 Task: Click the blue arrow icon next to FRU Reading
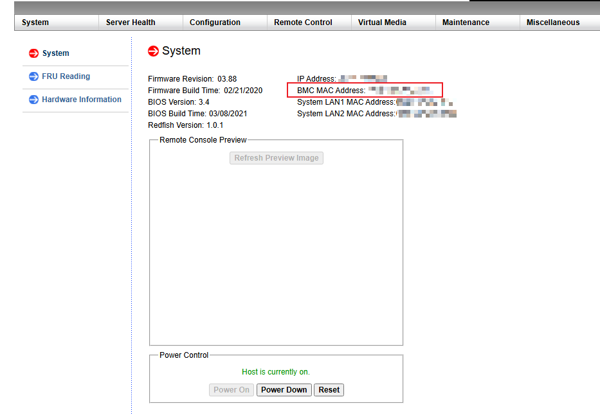(x=34, y=76)
